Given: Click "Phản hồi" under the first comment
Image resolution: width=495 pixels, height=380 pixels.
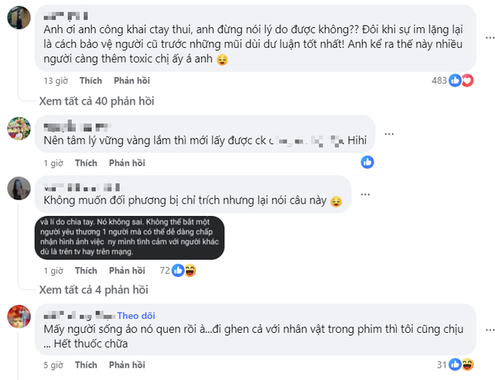Looking at the screenshot, I should [x=131, y=80].
